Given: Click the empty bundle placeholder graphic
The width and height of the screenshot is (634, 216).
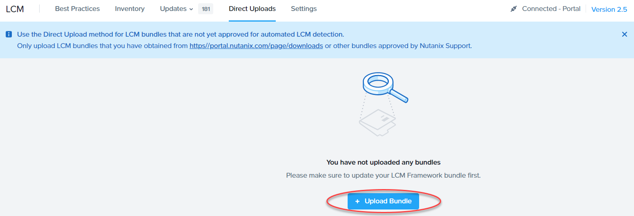Looking at the screenshot, I should 378,121.
